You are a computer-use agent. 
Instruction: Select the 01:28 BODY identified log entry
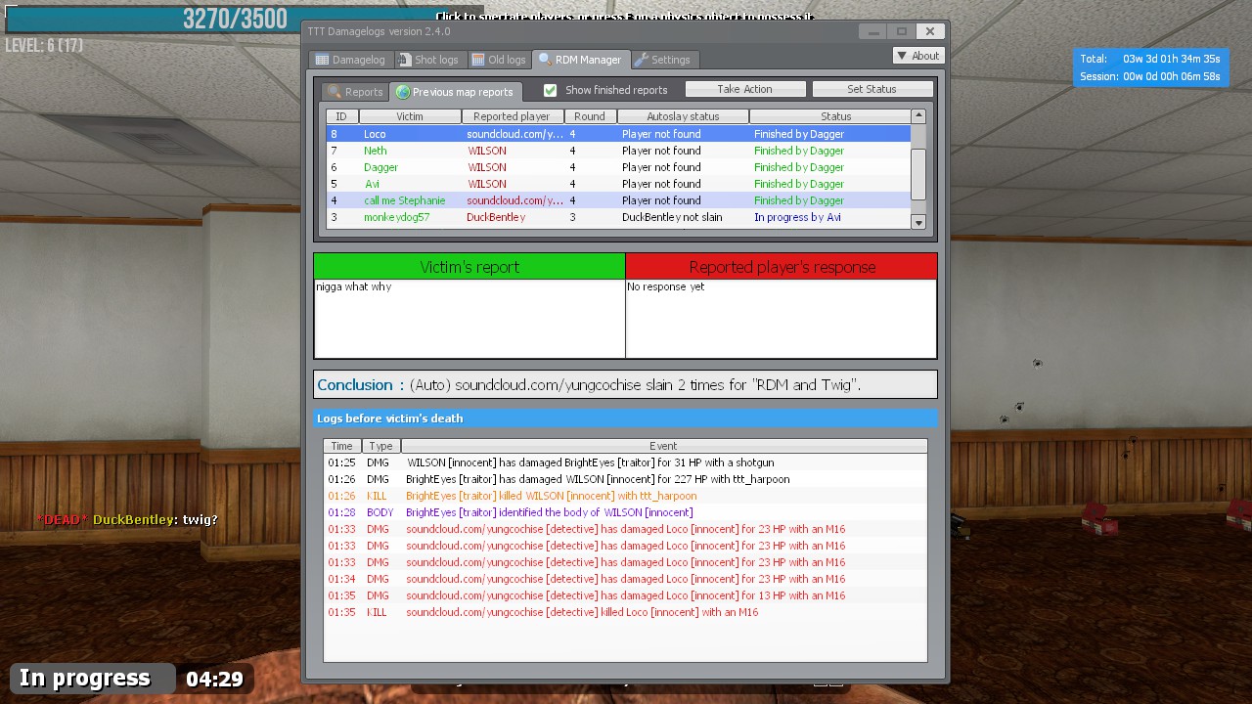625,512
